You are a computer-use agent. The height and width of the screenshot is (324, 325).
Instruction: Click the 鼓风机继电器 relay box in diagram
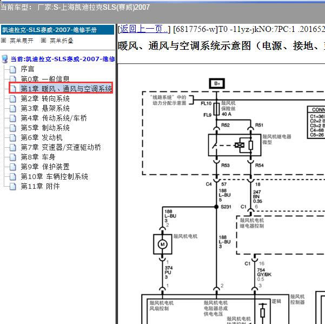point(235,145)
